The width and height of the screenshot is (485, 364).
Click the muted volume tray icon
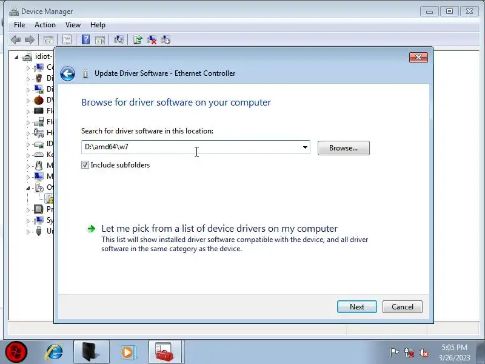click(x=424, y=352)
